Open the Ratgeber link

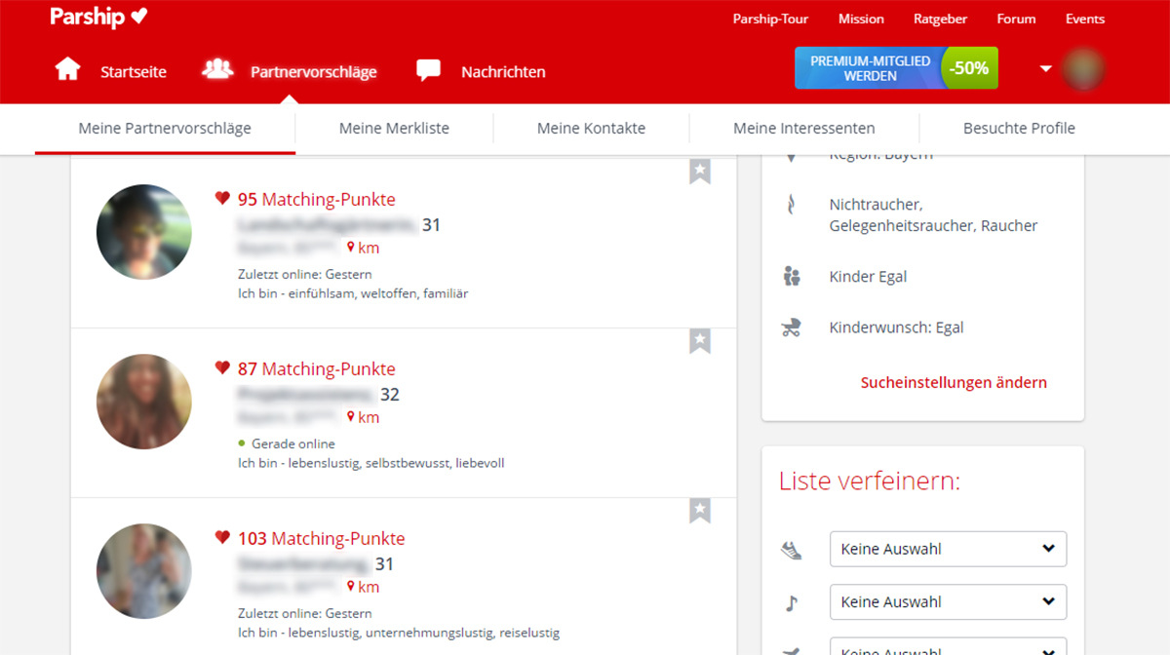940,19
